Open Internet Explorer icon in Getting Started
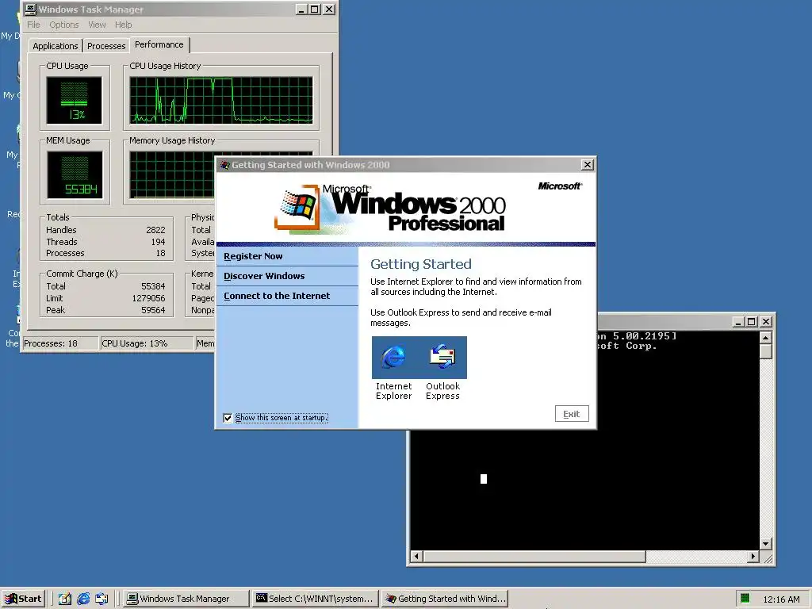 (x=393, y=358)
